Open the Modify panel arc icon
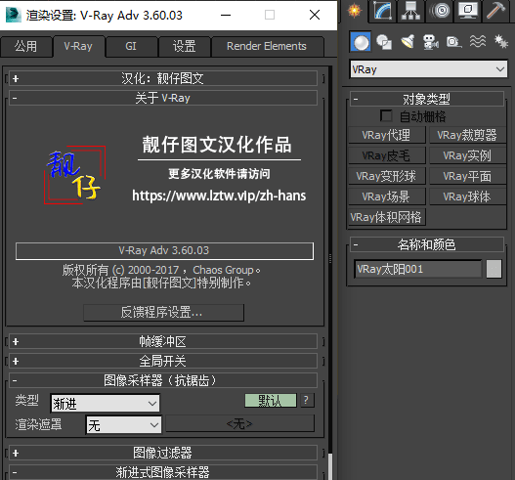This screenshot has width=515, height=480. point(383,11)
